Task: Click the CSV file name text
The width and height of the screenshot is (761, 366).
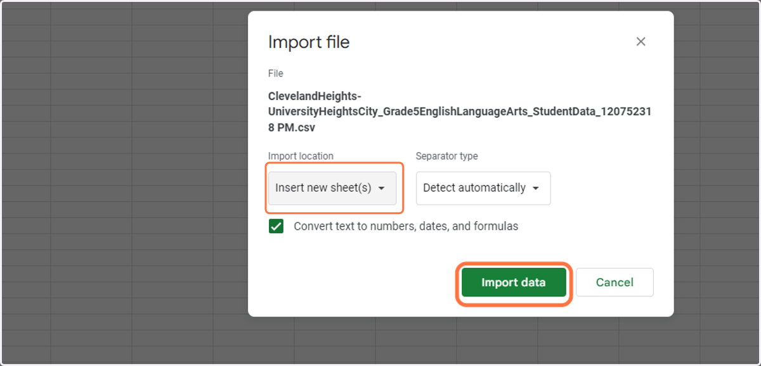Action: click(460, 112)
